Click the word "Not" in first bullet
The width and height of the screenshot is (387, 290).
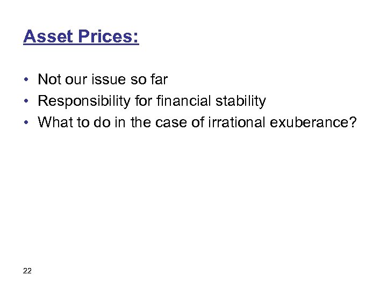pyautogui.click(x=49, y=80)
